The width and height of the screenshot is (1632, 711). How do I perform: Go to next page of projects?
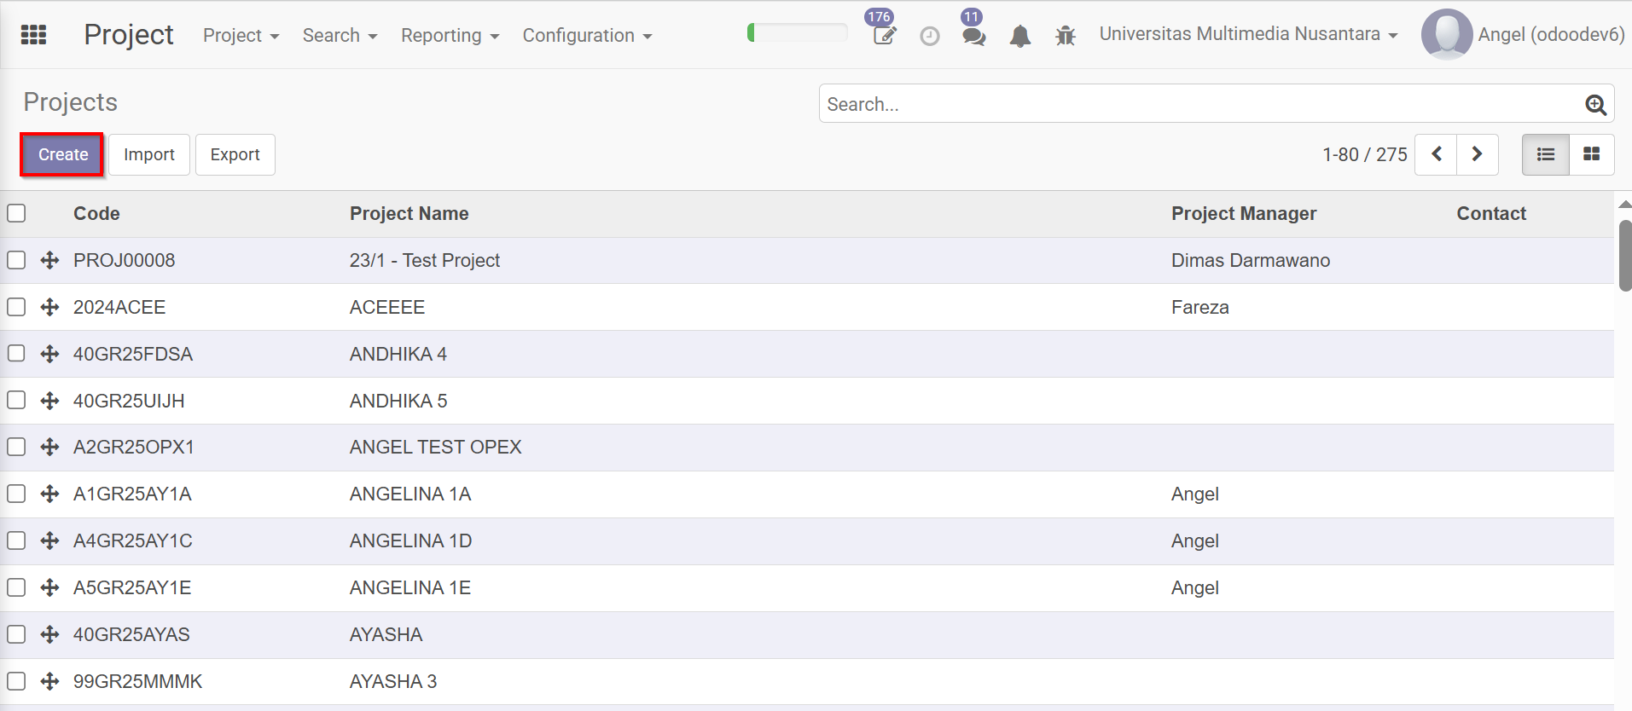1478,154
